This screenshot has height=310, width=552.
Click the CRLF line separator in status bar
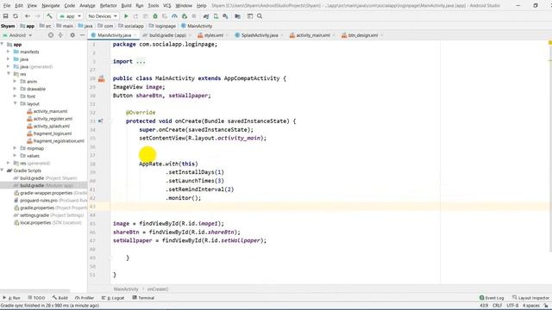[x=497, y=306]
